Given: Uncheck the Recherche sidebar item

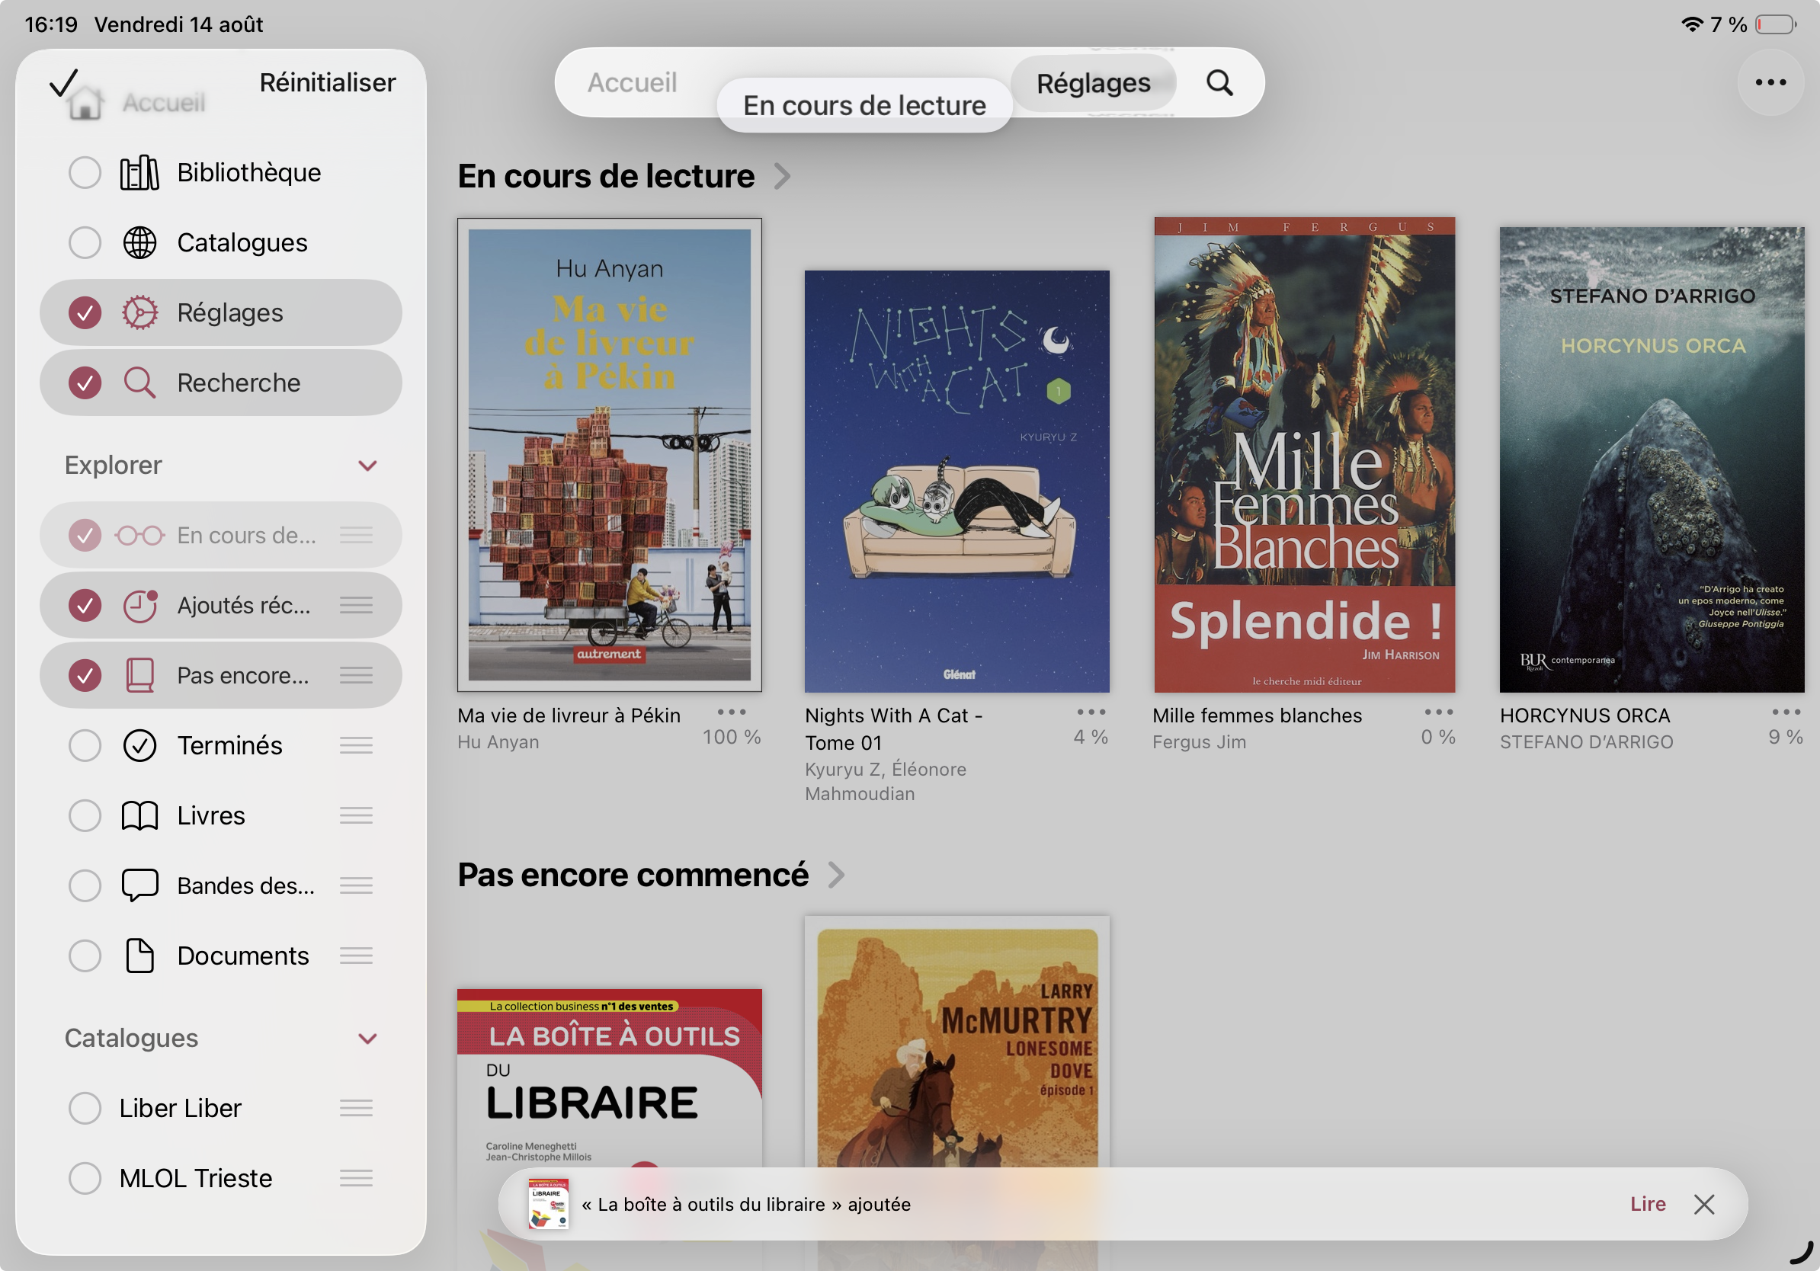Looking at the screenshot, I should pos(85,383).
